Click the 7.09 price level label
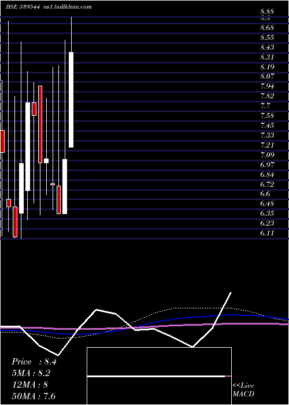Image resolution: width=289 pixels, height=405 pixels. [267, 154]
